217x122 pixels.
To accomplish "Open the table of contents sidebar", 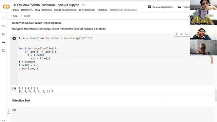I will (x=4, y=18).
